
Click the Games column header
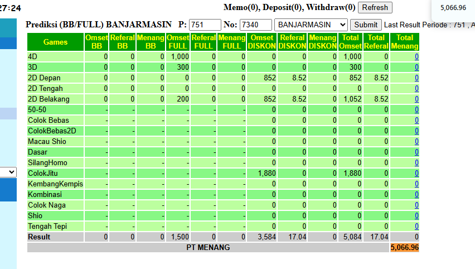coord(55,42)
